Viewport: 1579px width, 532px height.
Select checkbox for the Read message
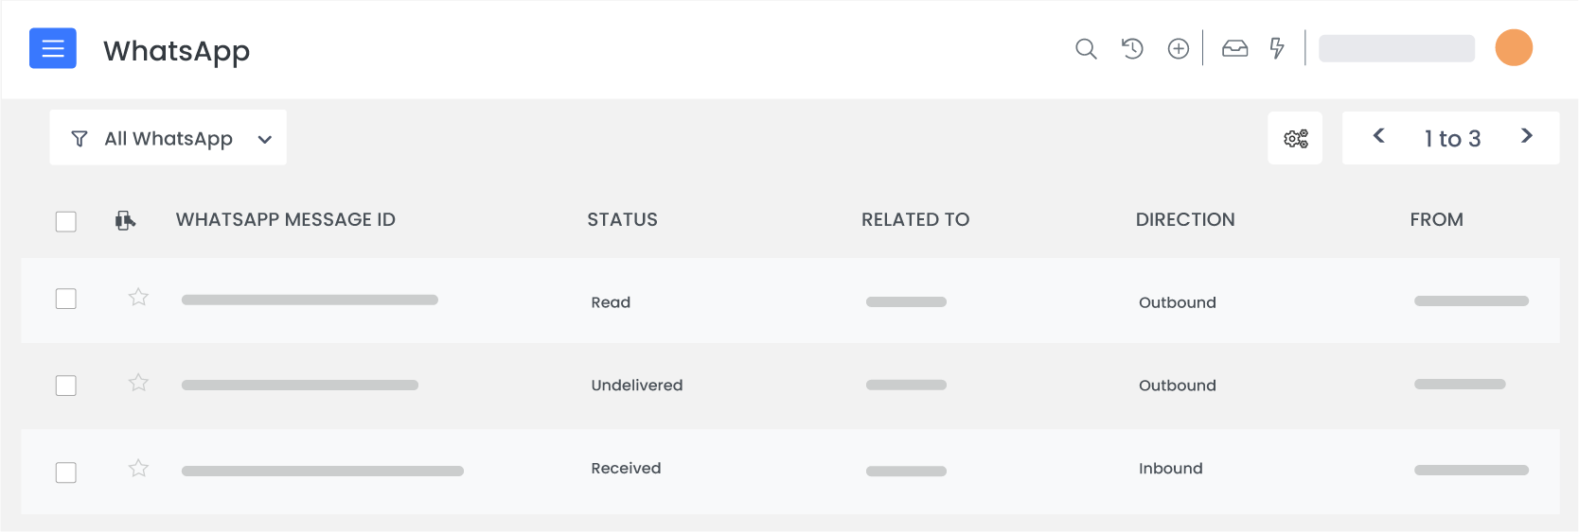coord(66,299)
